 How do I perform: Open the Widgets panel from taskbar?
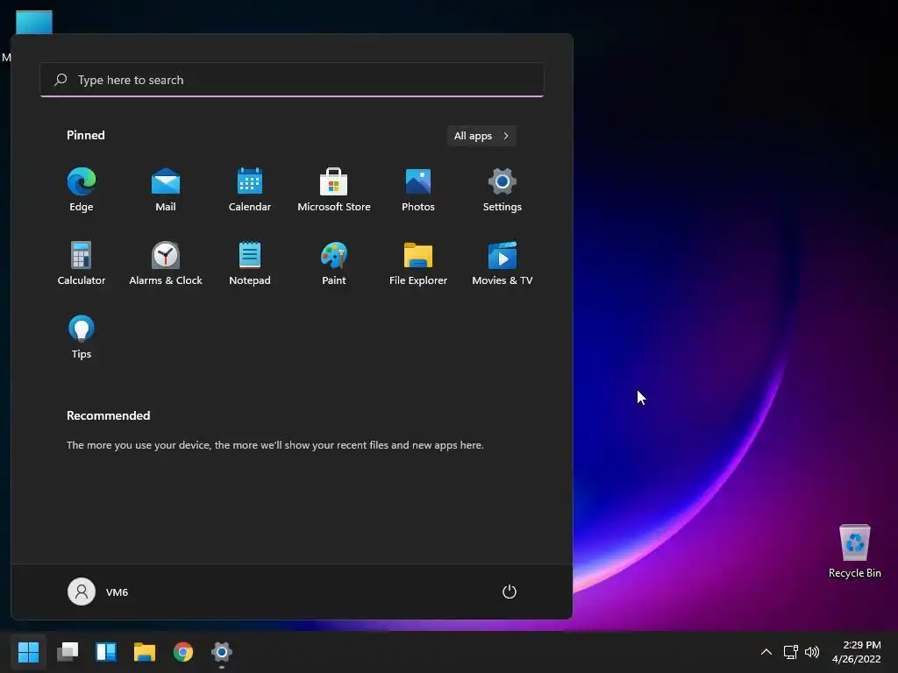pyautogui.click(x=106, y=651)
